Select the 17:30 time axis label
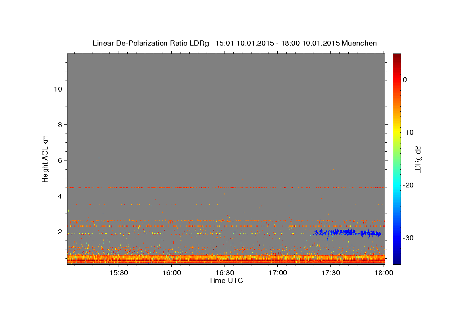 click(x=331, y=273)
